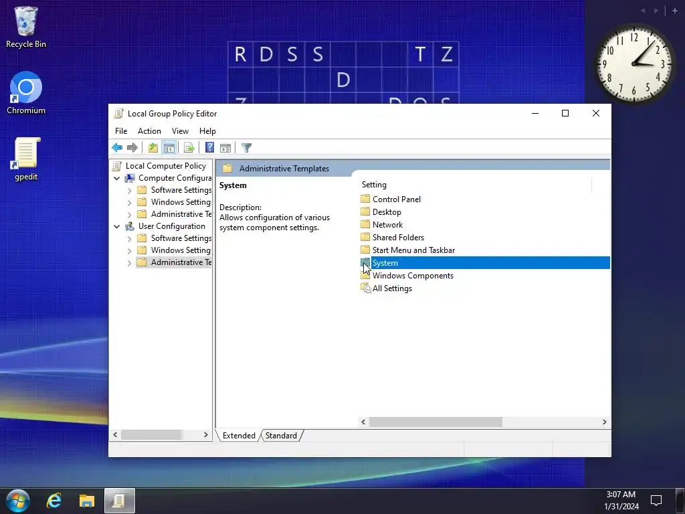Click the Setting column header
Viewport: 685px width, 514px height.
coord(476,185)
